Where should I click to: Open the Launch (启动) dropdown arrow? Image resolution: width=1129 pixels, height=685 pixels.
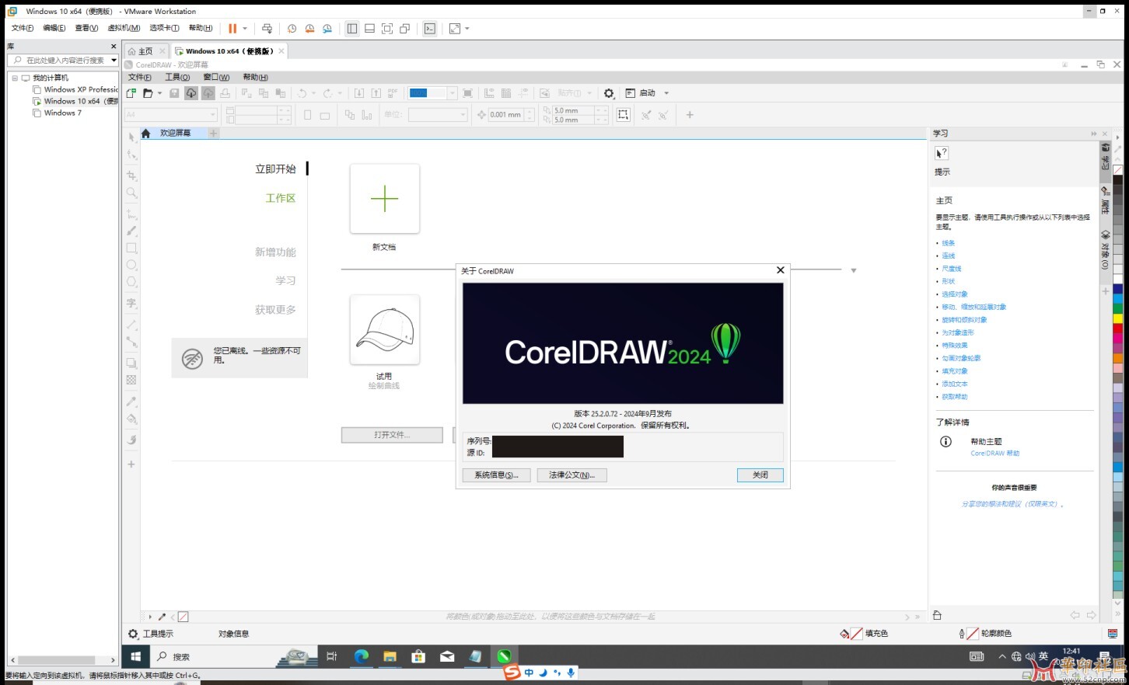(x=666, y=93)
